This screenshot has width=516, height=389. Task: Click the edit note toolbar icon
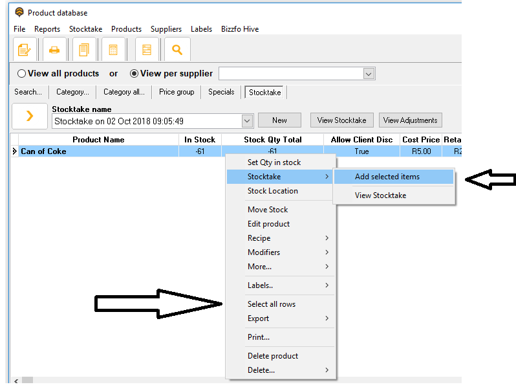tap(25, 49)
